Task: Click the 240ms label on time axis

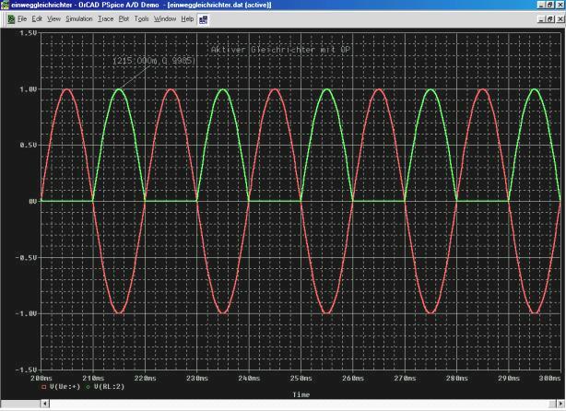Action: [249, 378]
